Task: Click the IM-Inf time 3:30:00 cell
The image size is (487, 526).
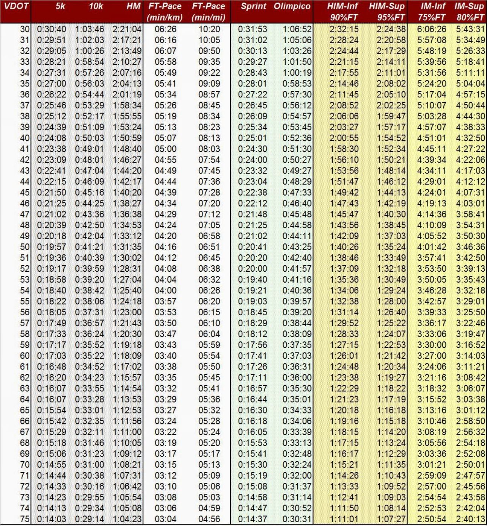Action: pyautogui.click(x=432, y=345)
